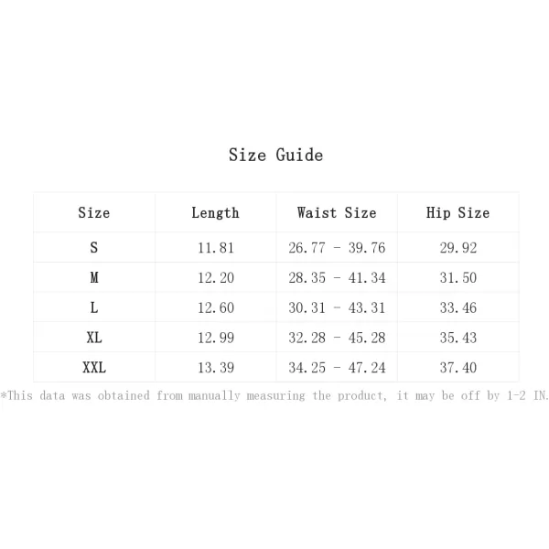Click the "Hip Size" column header
This screenshot has height=549, width=549.
click(457, 212)
